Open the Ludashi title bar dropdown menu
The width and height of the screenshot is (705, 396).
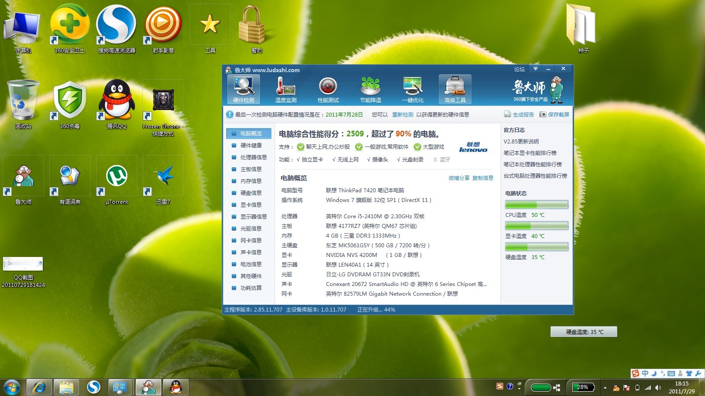(535, 69)
